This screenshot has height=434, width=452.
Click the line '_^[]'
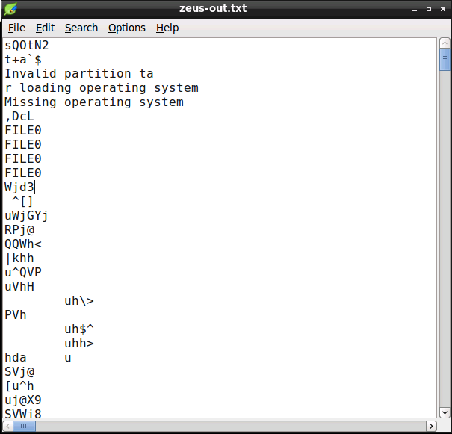[19, 202]
